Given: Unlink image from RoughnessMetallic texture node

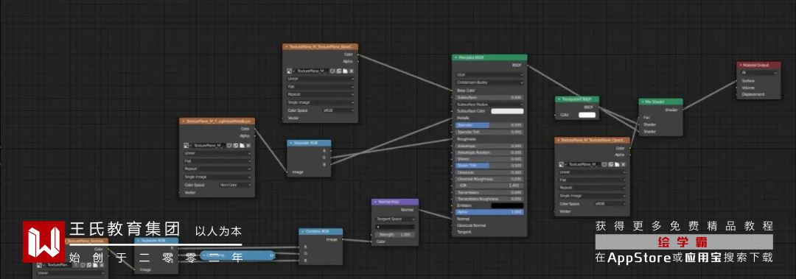Looking at the screenshot, I should coord(248,145).
